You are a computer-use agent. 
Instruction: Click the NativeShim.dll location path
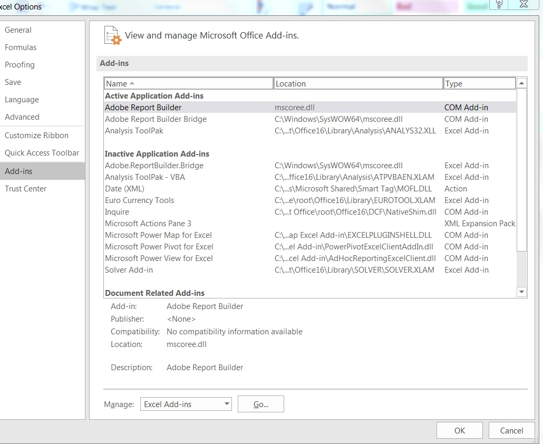[356, 212]
